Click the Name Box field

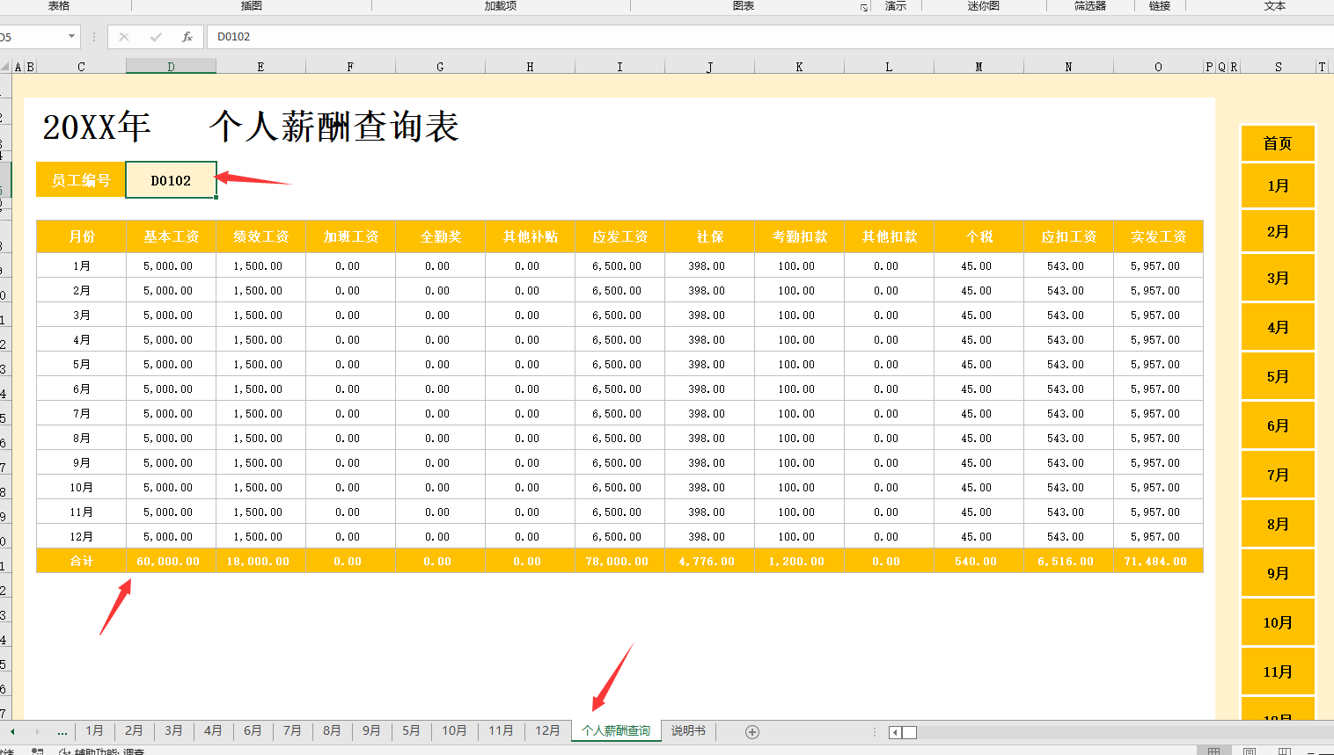click(33, 37)
